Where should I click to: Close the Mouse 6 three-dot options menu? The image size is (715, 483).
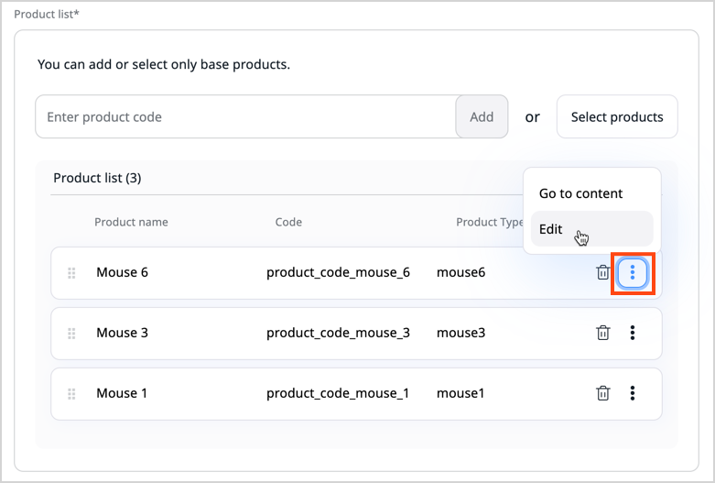click(x=633, y=272)
